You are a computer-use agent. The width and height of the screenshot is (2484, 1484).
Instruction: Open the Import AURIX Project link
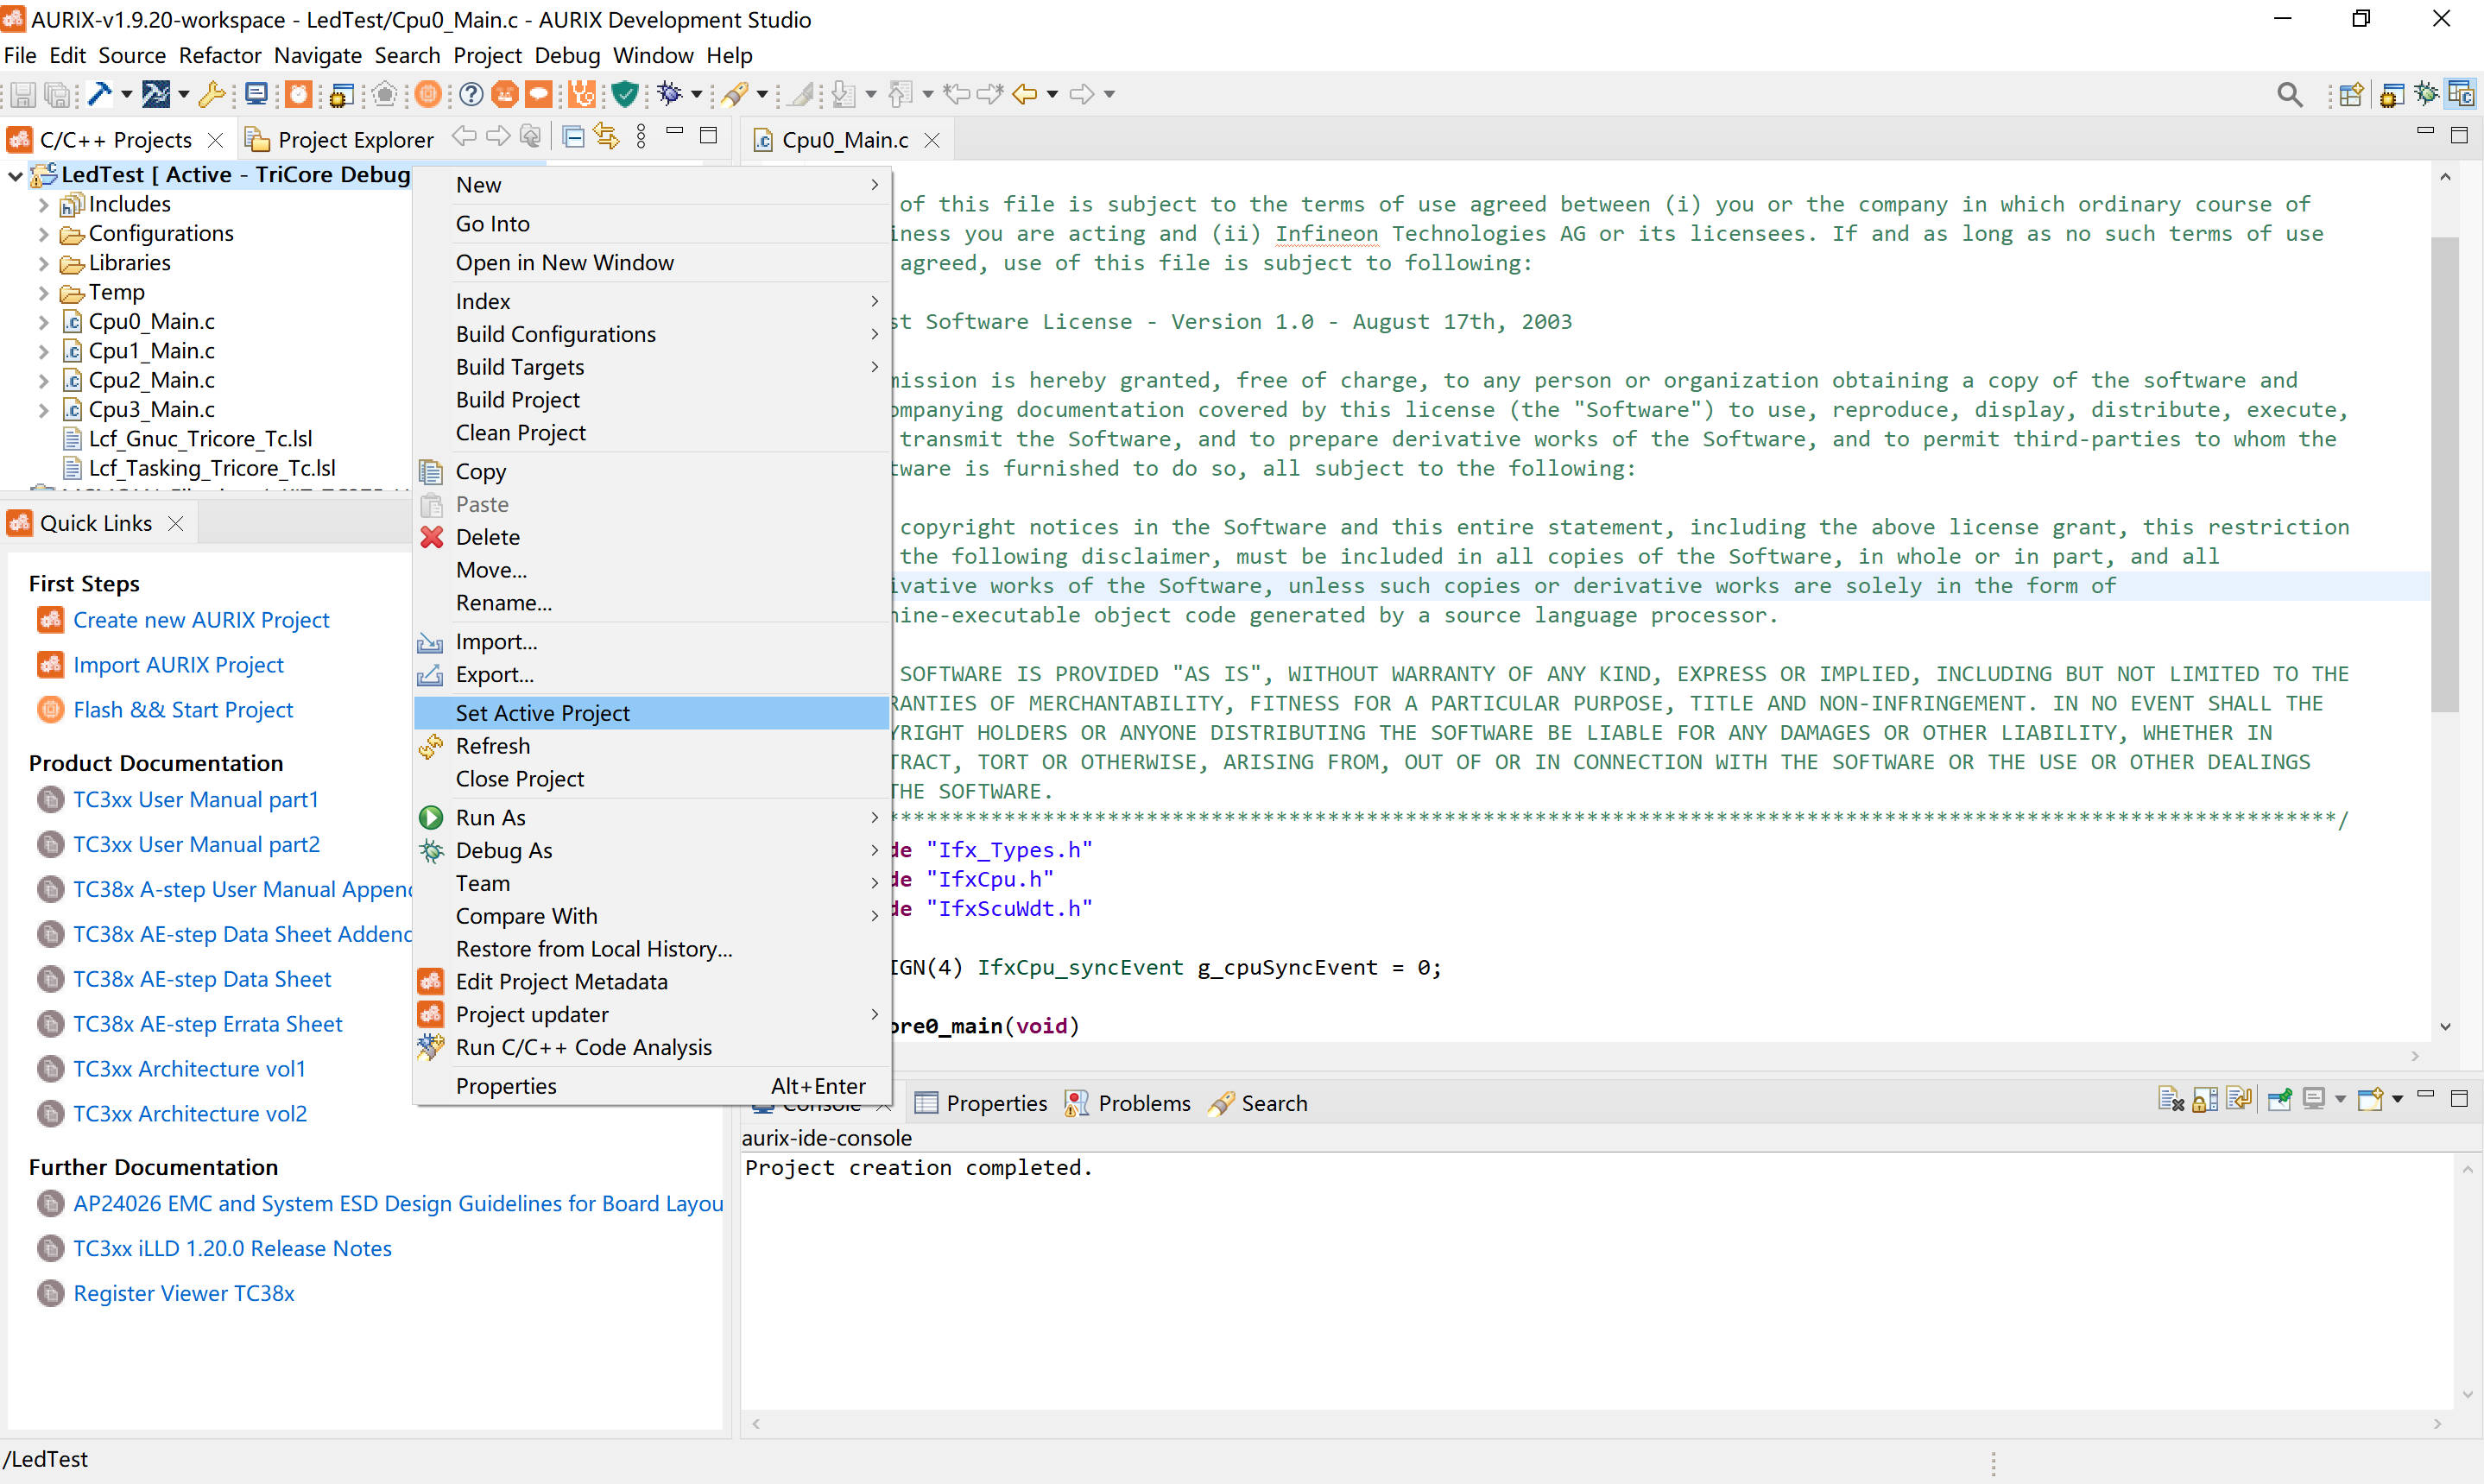point(178,665)
